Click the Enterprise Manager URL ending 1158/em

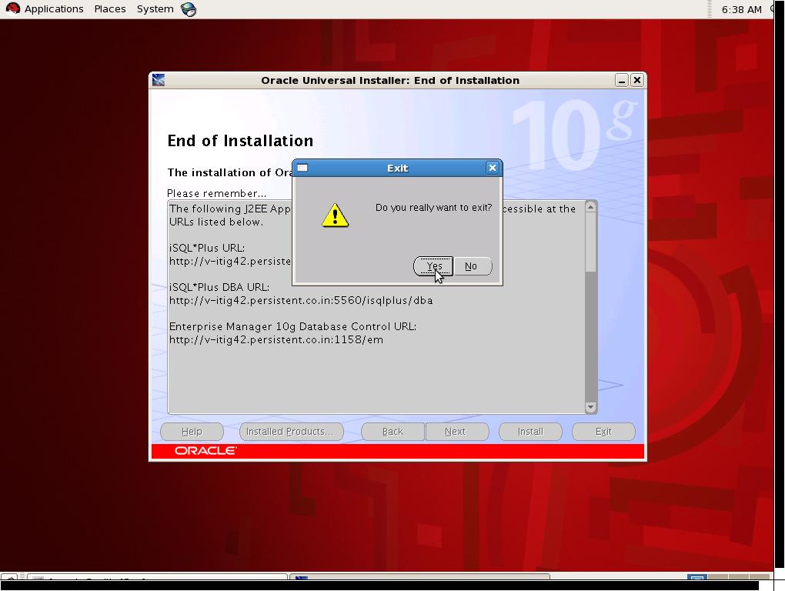[276, 340]
